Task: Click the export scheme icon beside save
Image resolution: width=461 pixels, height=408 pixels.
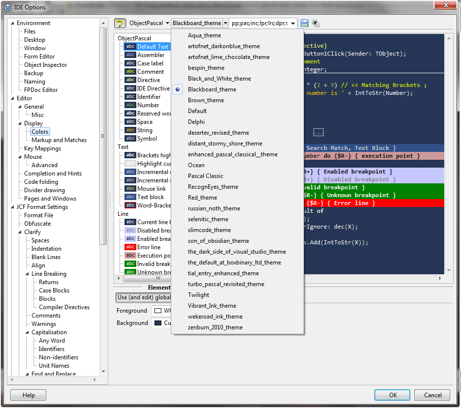Action: coord(316,23)
